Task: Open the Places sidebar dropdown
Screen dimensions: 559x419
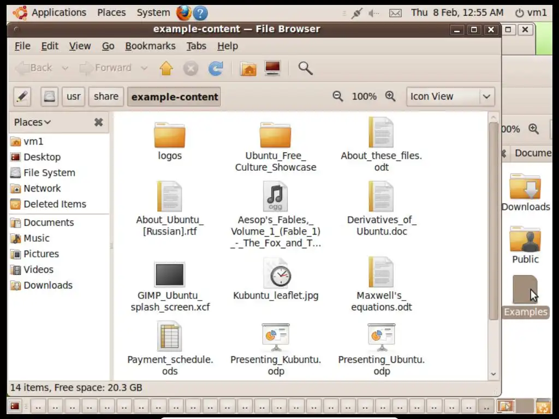Action: pos(32,122)
